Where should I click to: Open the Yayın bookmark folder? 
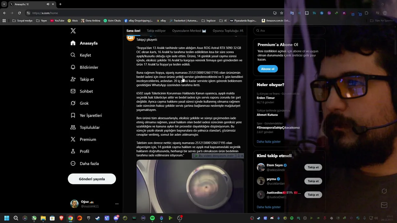pyautogui.click(x=42, y=21)
